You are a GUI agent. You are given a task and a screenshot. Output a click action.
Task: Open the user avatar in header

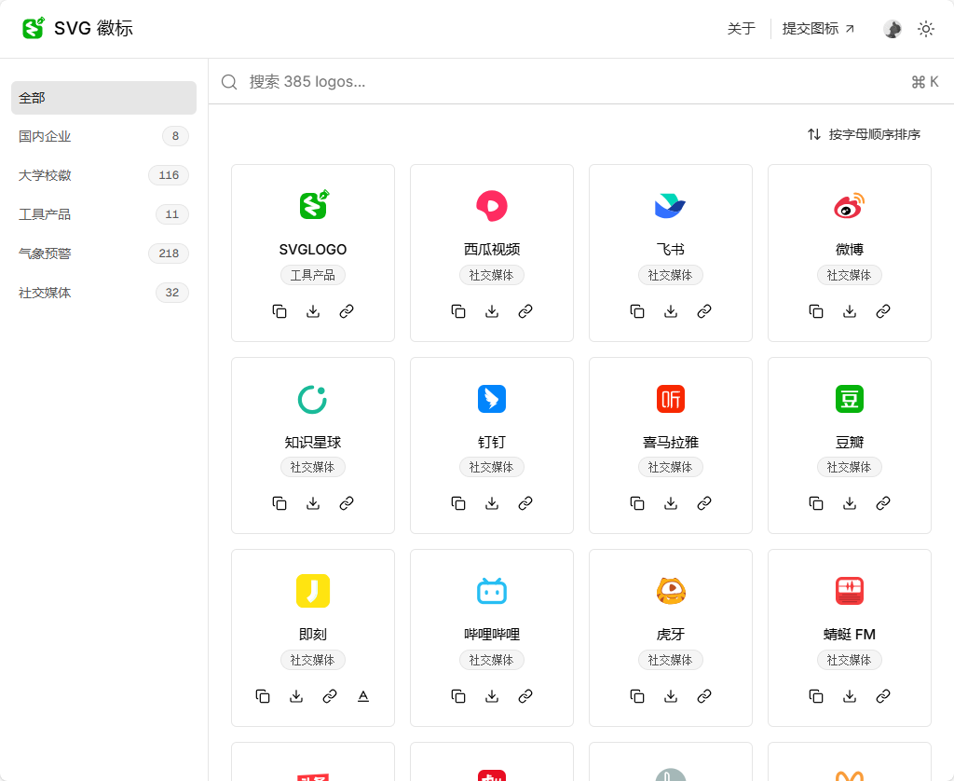(893, 29)
